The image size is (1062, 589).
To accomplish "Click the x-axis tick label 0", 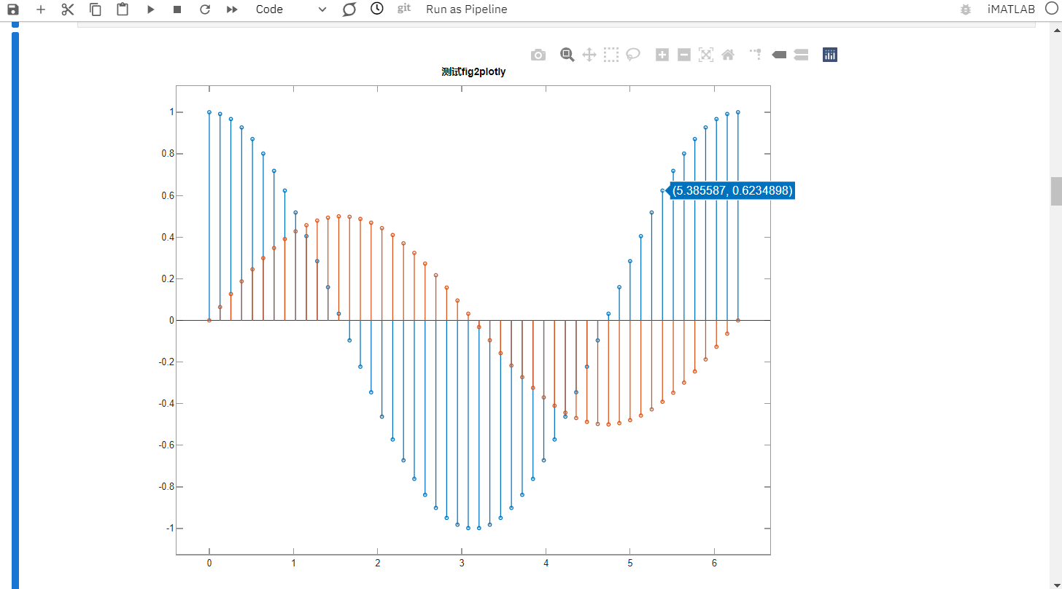I will point(209,563).
